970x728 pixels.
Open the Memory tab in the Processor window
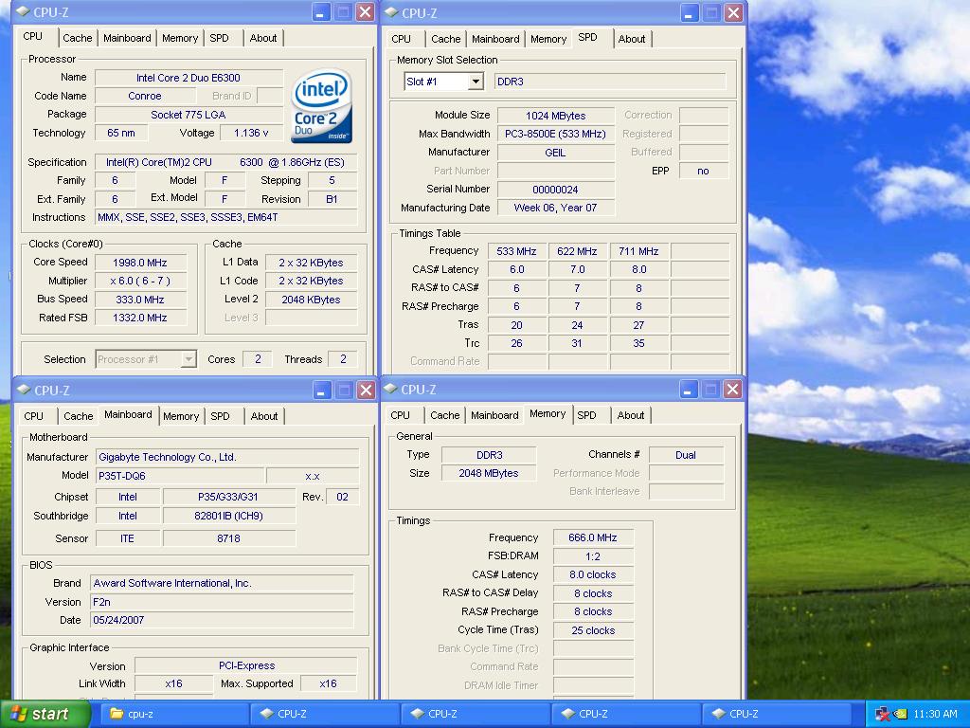pyautogui.click(x=179, y=38)
